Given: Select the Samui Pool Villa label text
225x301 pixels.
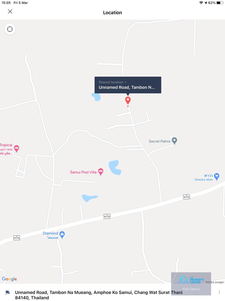Looking at the screenshot, I should point(83,172).
